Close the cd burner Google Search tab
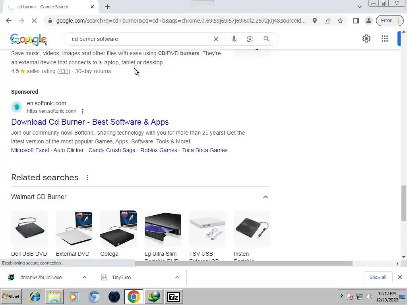This screenshot has width=407, height=305. coord(92,7)
